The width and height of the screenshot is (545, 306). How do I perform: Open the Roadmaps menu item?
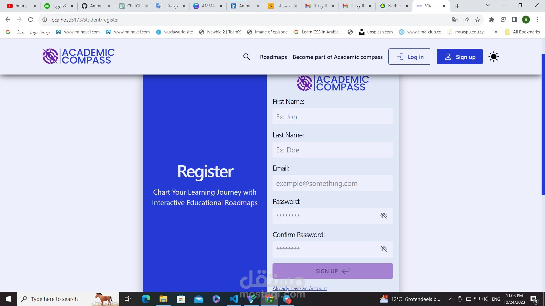coord(273,57)
